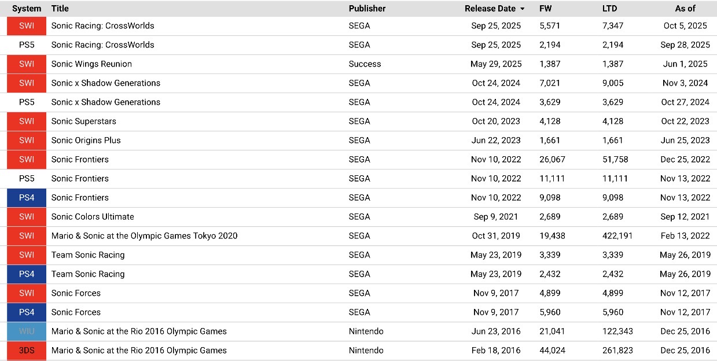Viewport: 717px width, 361px height.
Task: Click PS5 label for Sonic x Shadow Generations
Action: [27, 102]
